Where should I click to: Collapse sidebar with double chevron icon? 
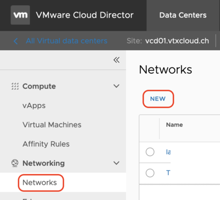pyautogui.click(x=117, y=60)
